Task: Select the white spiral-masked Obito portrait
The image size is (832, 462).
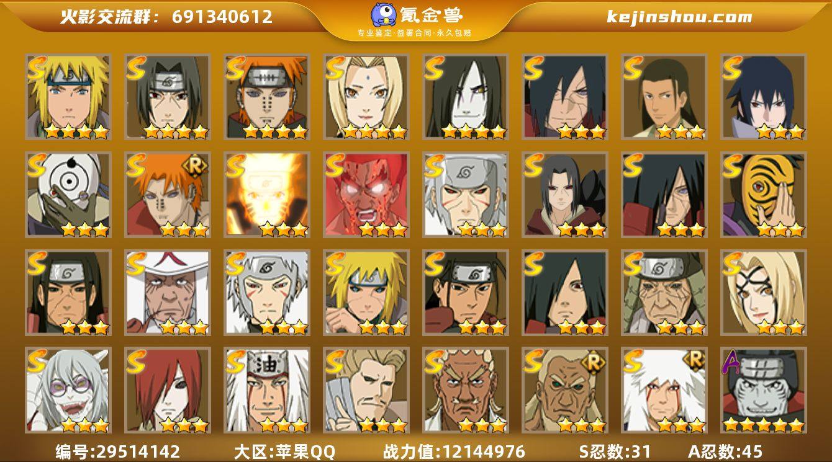Action: coord(68,194)
